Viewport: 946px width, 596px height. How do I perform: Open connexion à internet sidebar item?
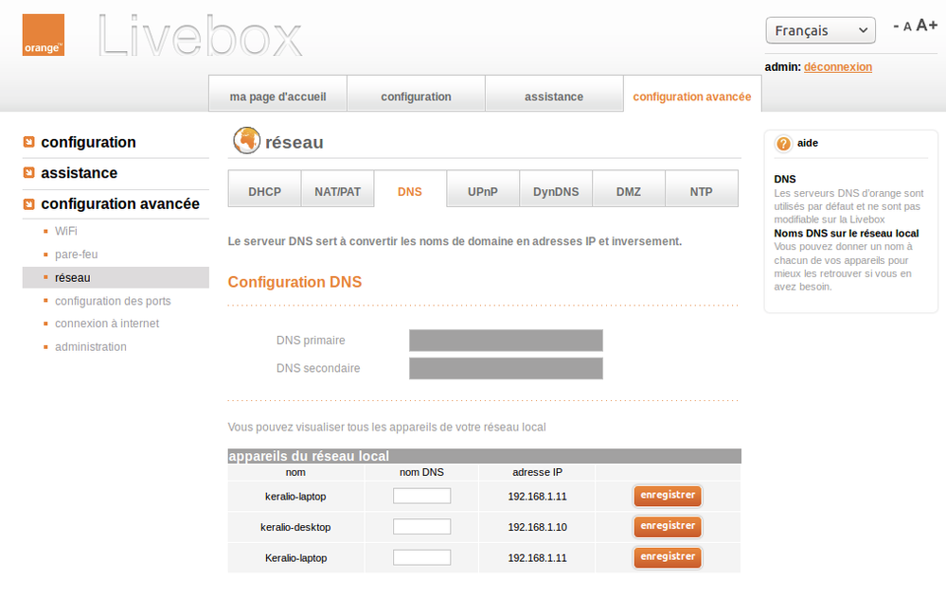pyautogui.click(x=107, y=324)
